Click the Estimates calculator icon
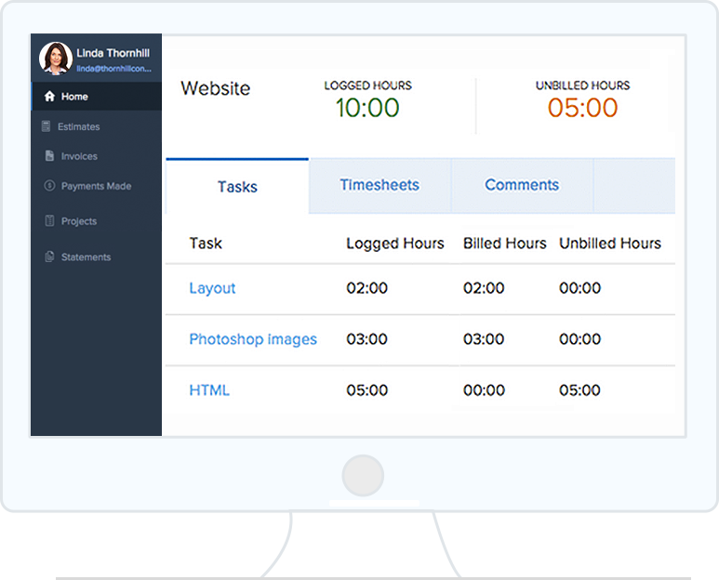The image size is (719, 580). pyautogui.click(x=46, y=126)
